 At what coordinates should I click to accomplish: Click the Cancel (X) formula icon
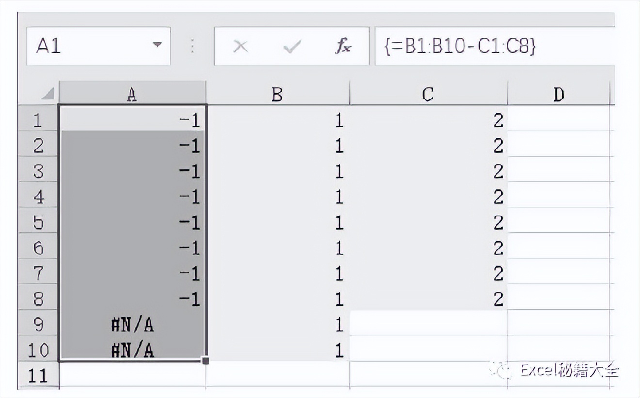click(240, 47)
